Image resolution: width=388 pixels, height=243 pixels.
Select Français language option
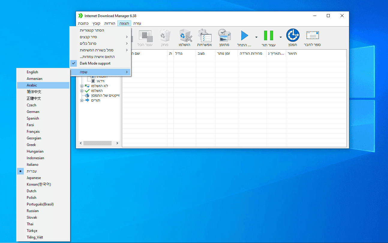pos(43,132)
